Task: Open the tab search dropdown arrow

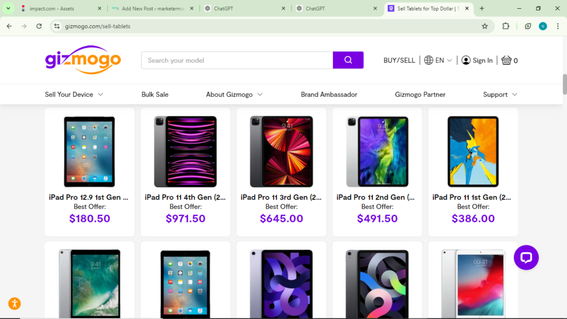Action: pyautogui.click(x=8, y=8)
